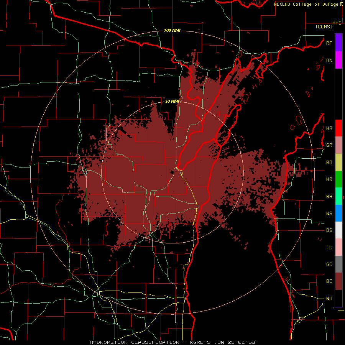The width and height of the screenshot is (345, 345).
Task: Select the IC light pink legend swatch
Action: pyautogui.click(x=338, y=247)
